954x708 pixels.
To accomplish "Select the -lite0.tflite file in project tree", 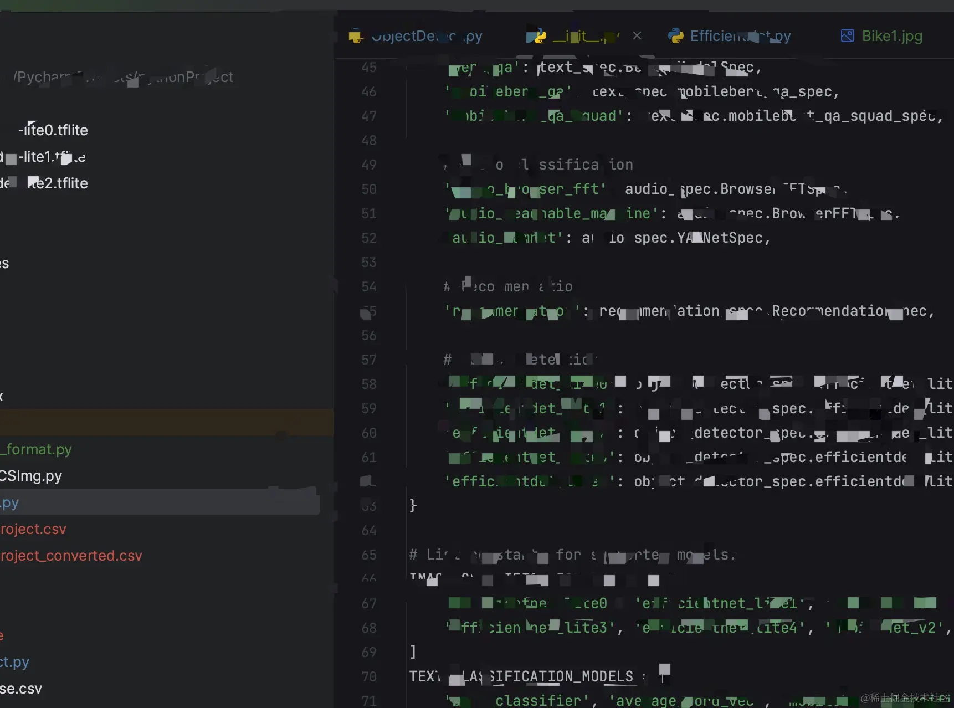I will coord(53,130).
